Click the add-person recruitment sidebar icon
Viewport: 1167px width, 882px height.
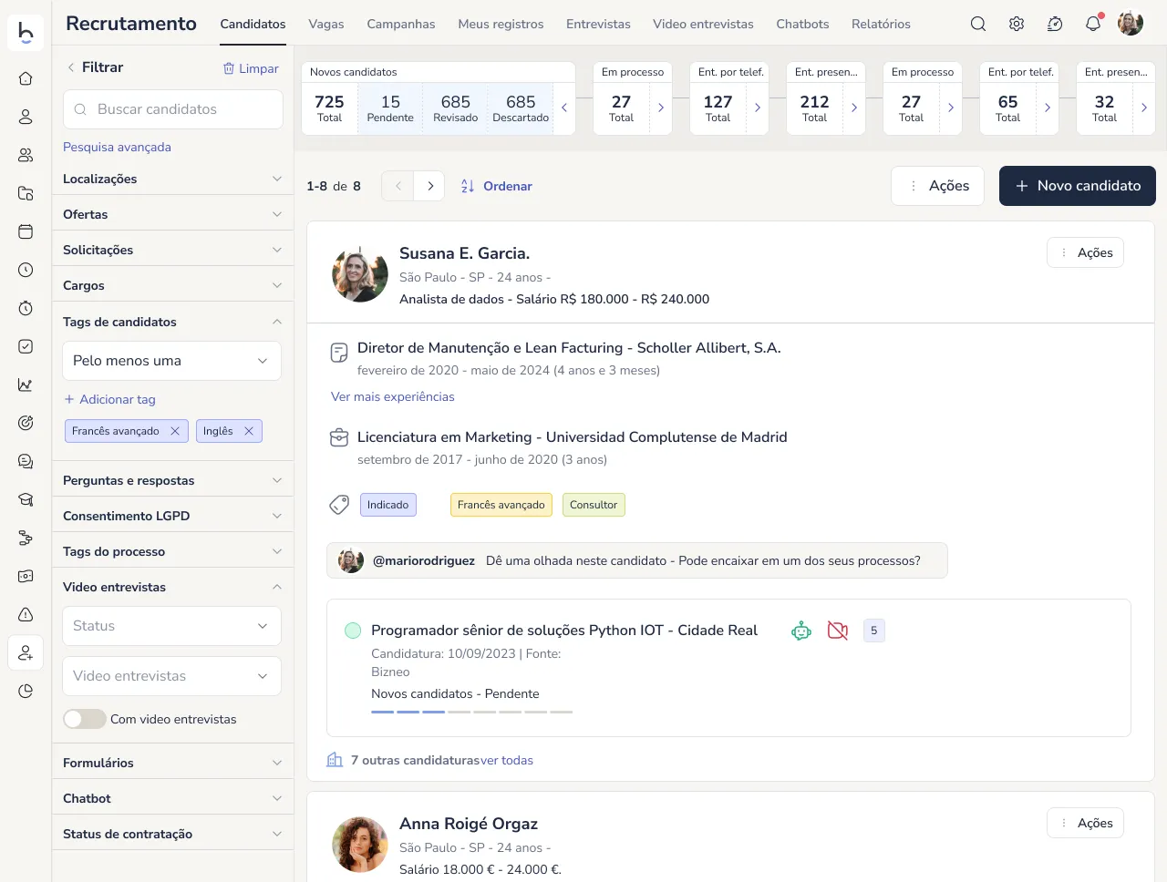[26, 652]
